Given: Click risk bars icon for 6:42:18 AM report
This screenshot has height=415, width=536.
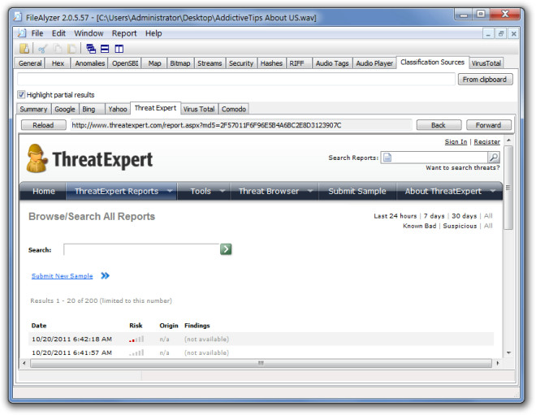Looking at the screenshot, I should point(136,339).
